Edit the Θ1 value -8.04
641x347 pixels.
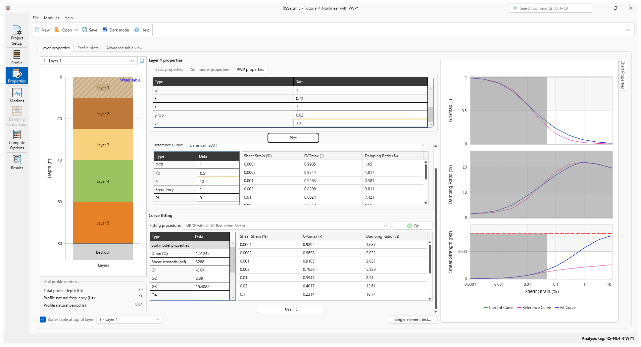(211, 270)
